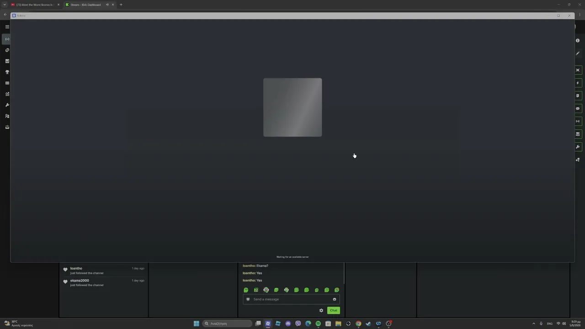The width and height of the screenshot is (585, 329).
Task: Click the Kick chat scrollbar
Action: point(344,273)
